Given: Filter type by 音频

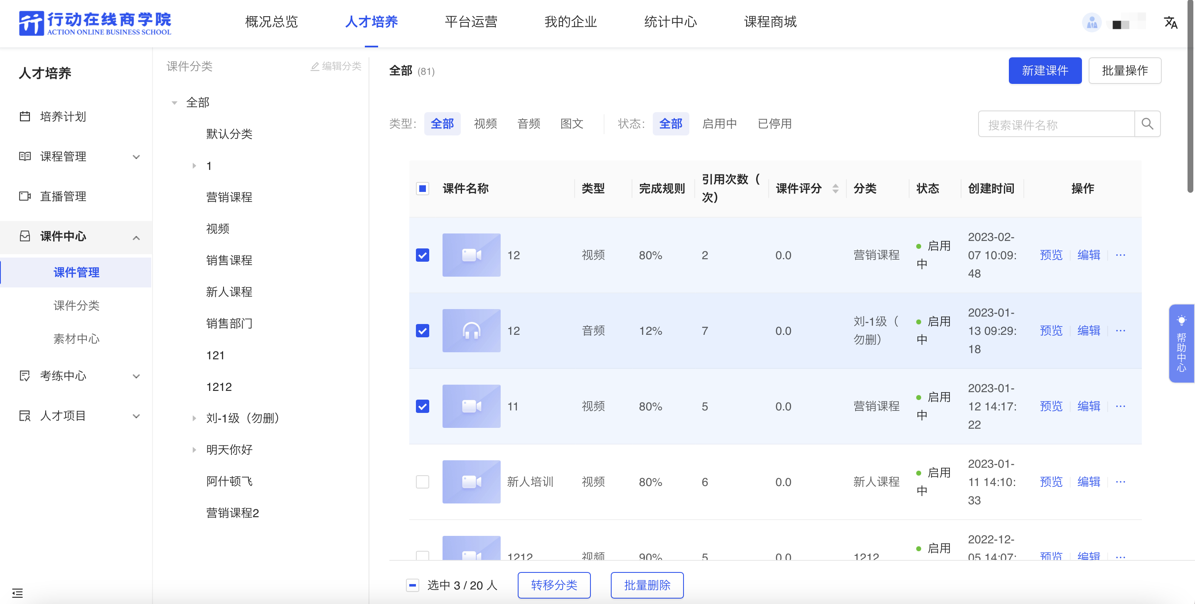Looking at the screenshot, I should (x=529, y=124).
